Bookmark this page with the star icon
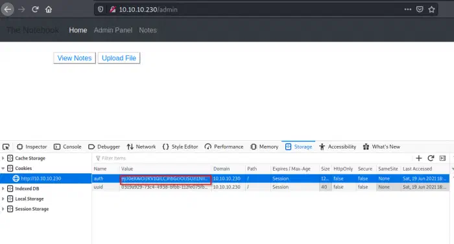 [431, 10]
